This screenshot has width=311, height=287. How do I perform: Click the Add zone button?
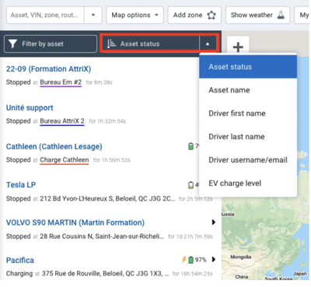[194, 15]
